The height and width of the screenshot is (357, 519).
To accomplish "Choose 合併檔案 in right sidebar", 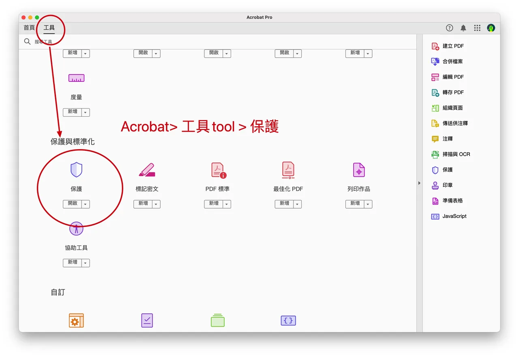I will (447, 62).
